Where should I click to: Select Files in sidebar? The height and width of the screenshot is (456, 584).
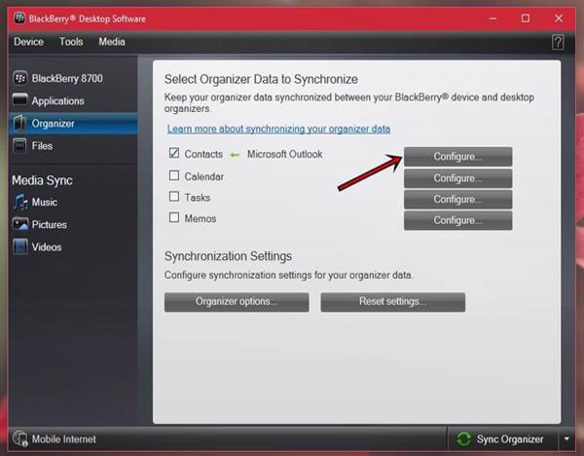point(73,146)
